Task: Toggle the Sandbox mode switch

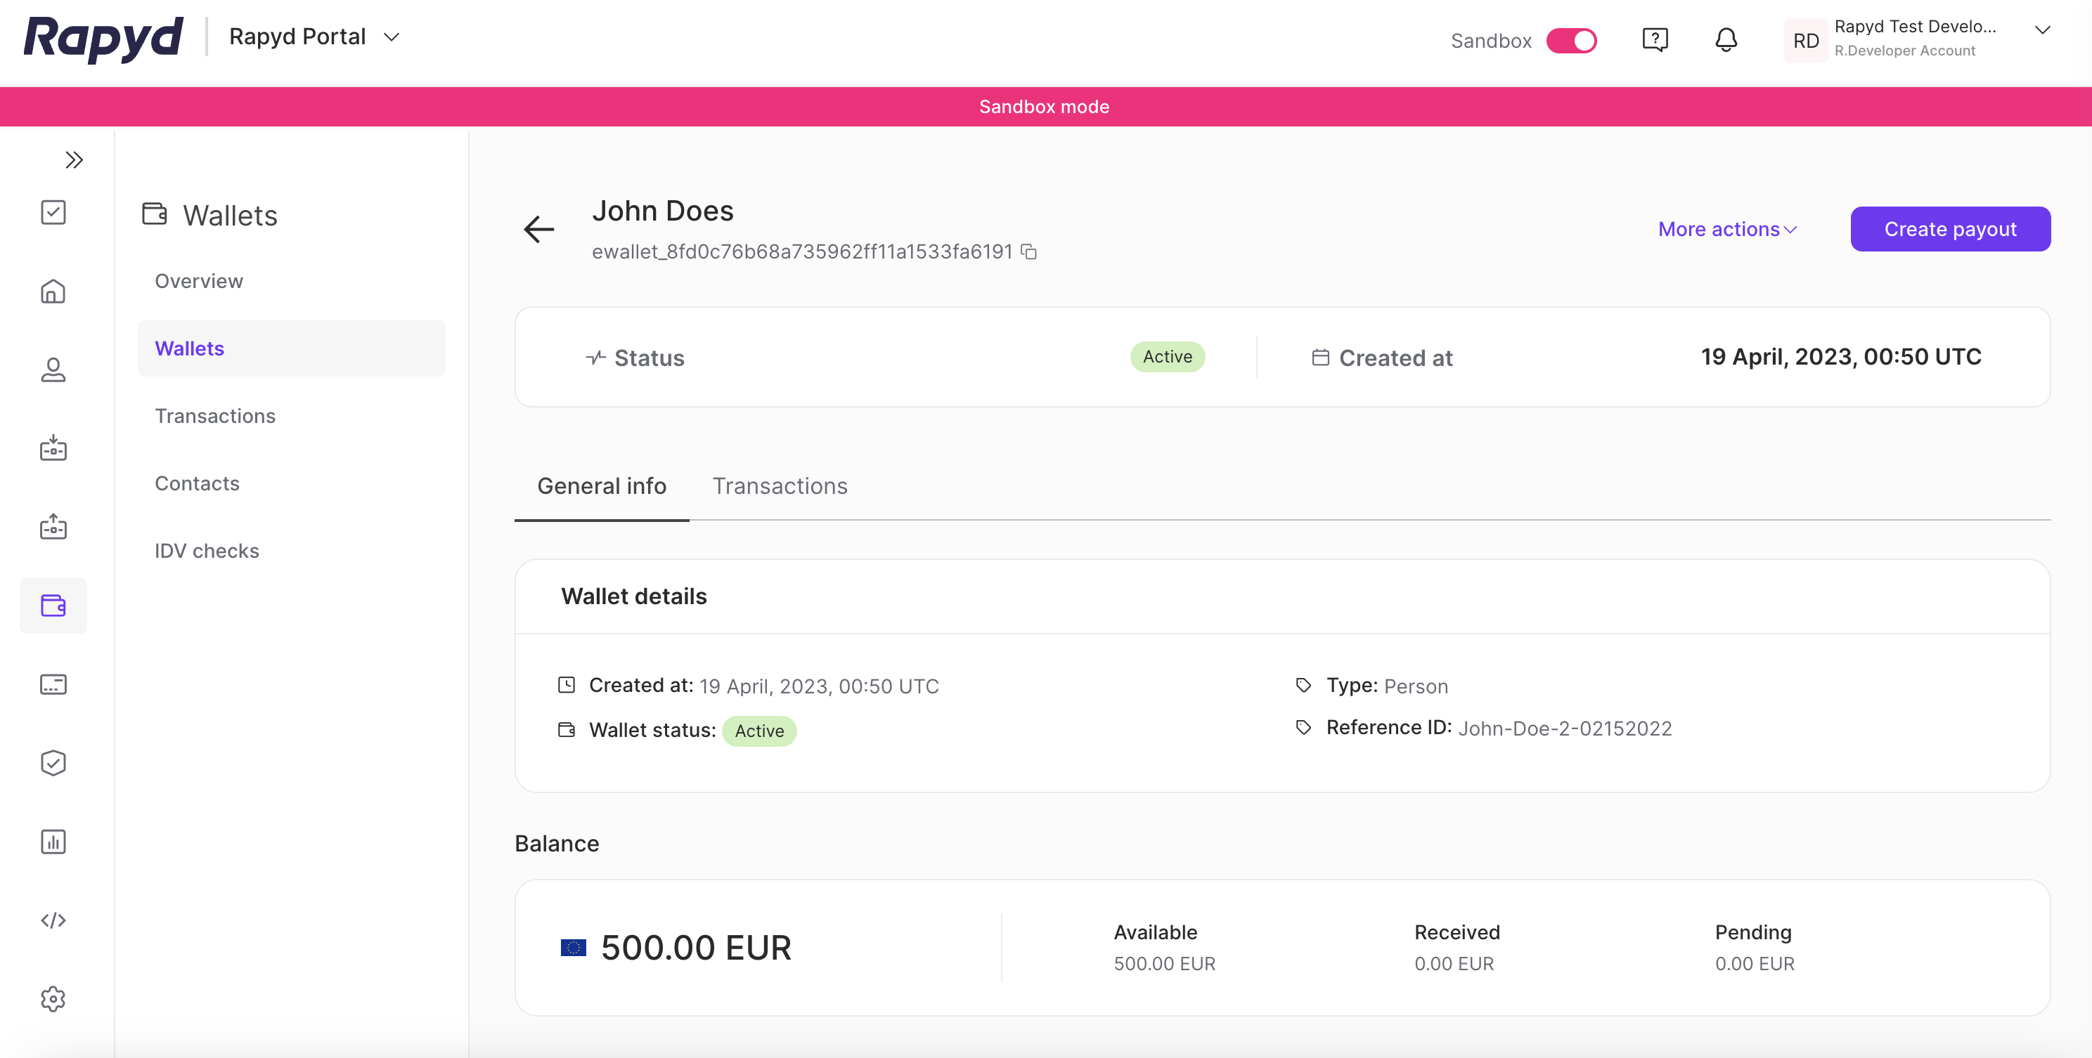Action: point(1570,41)
